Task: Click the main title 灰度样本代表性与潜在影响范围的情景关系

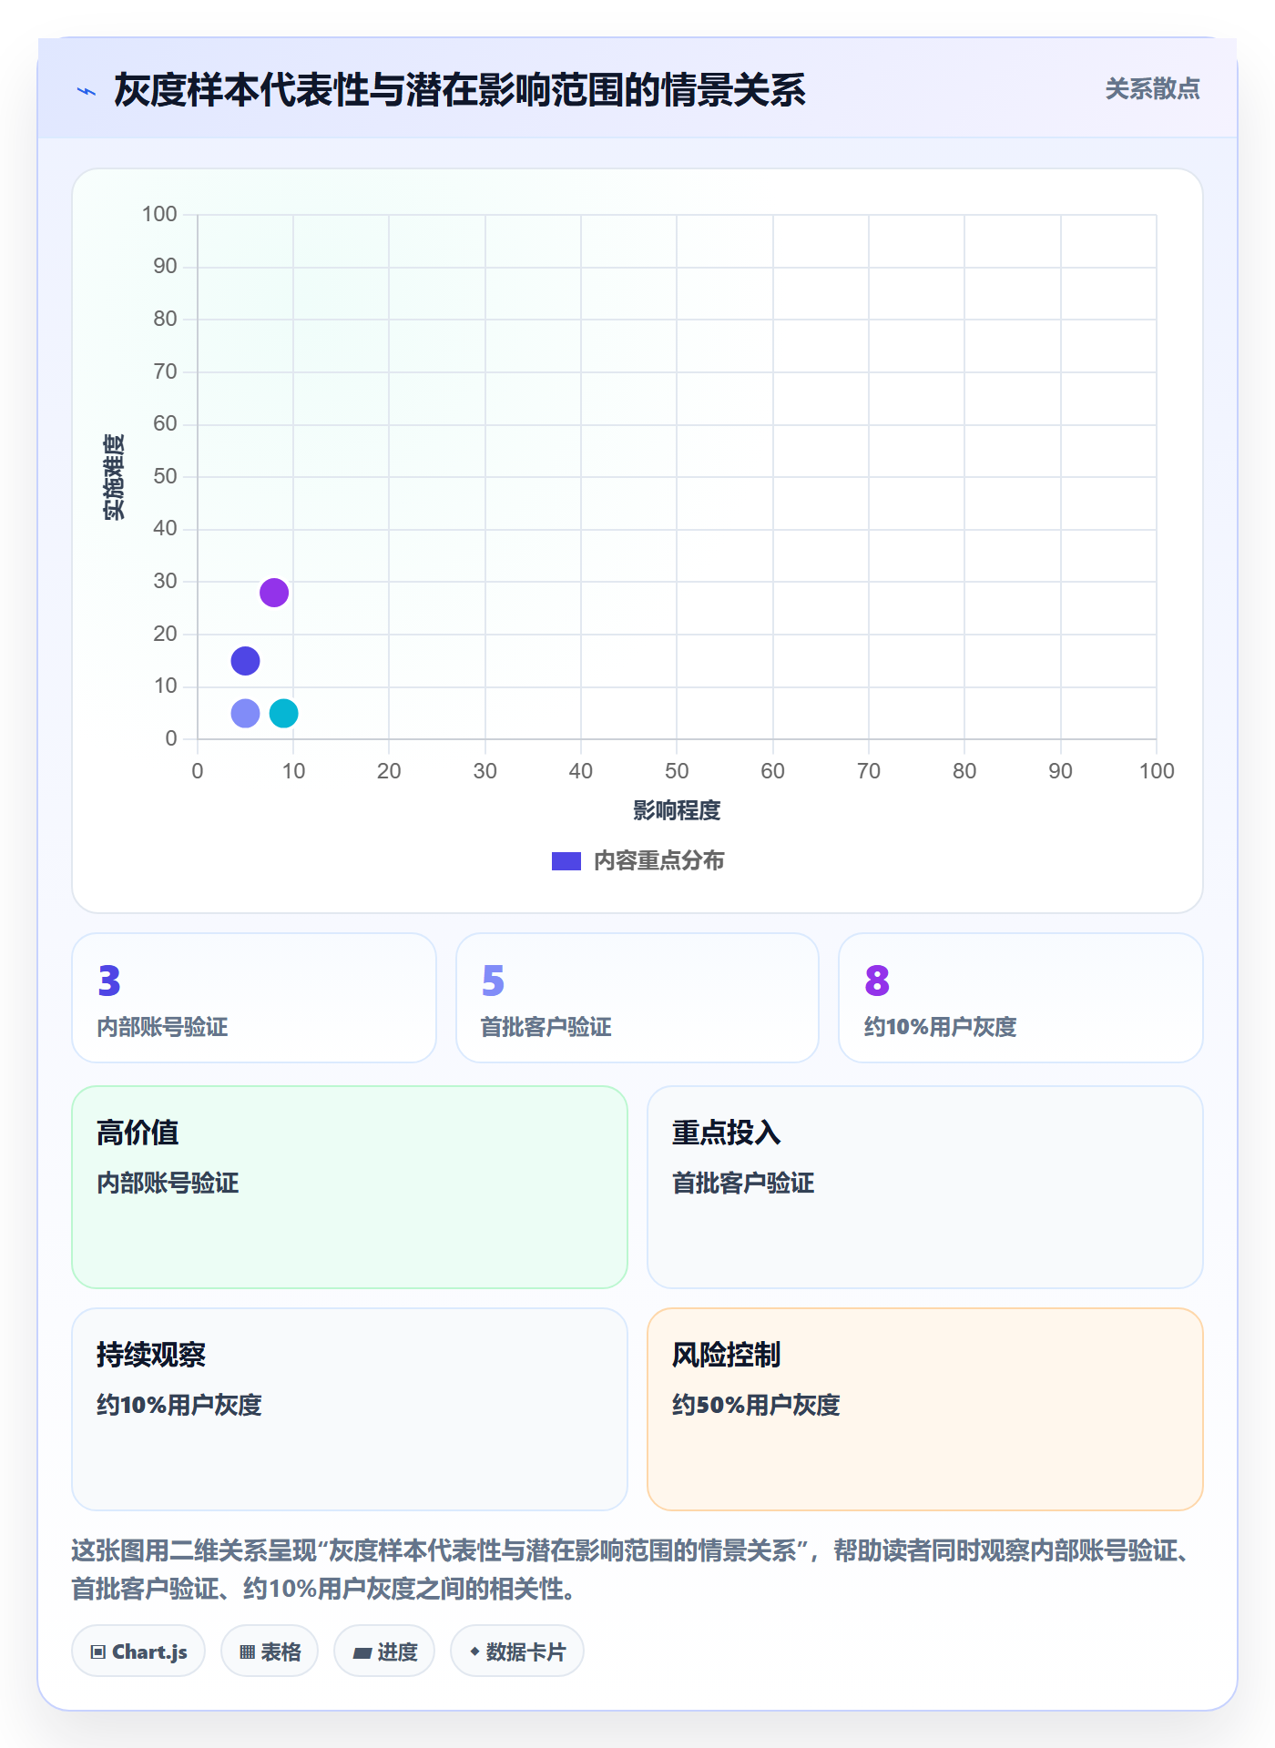Action: (x=460, y=90)
